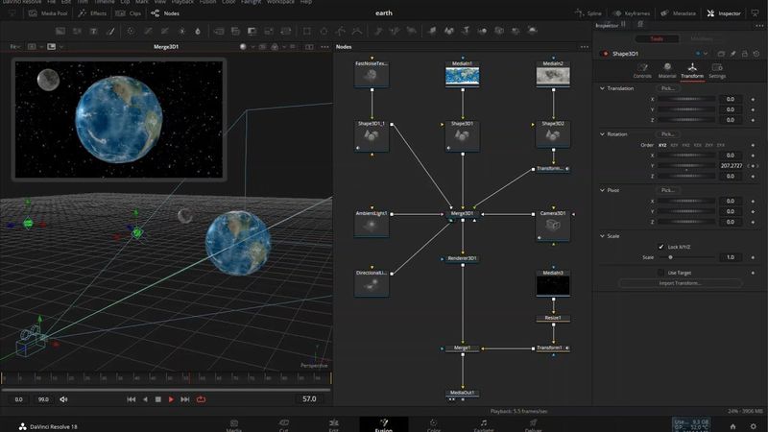The image size is (768, 432).
Task: Open the Fusion menu in menu bar
Action: [207, 2]
